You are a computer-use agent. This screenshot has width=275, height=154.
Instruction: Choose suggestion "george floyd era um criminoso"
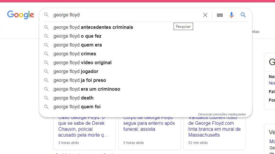pyautogui.click(x=145, y=89)
